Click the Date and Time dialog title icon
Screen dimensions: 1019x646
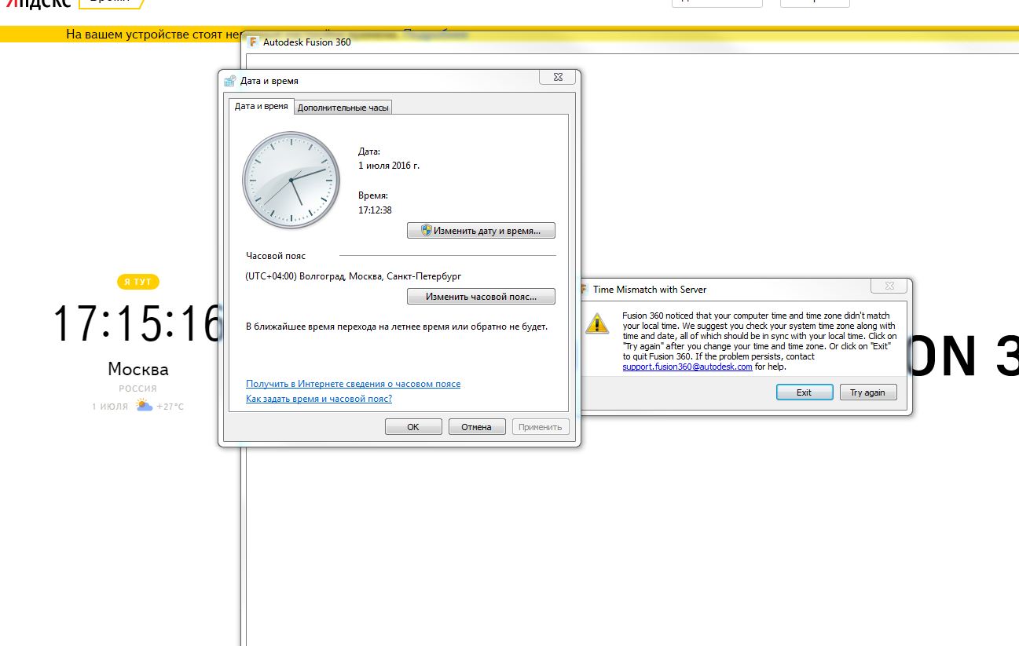tap(229, 80)
